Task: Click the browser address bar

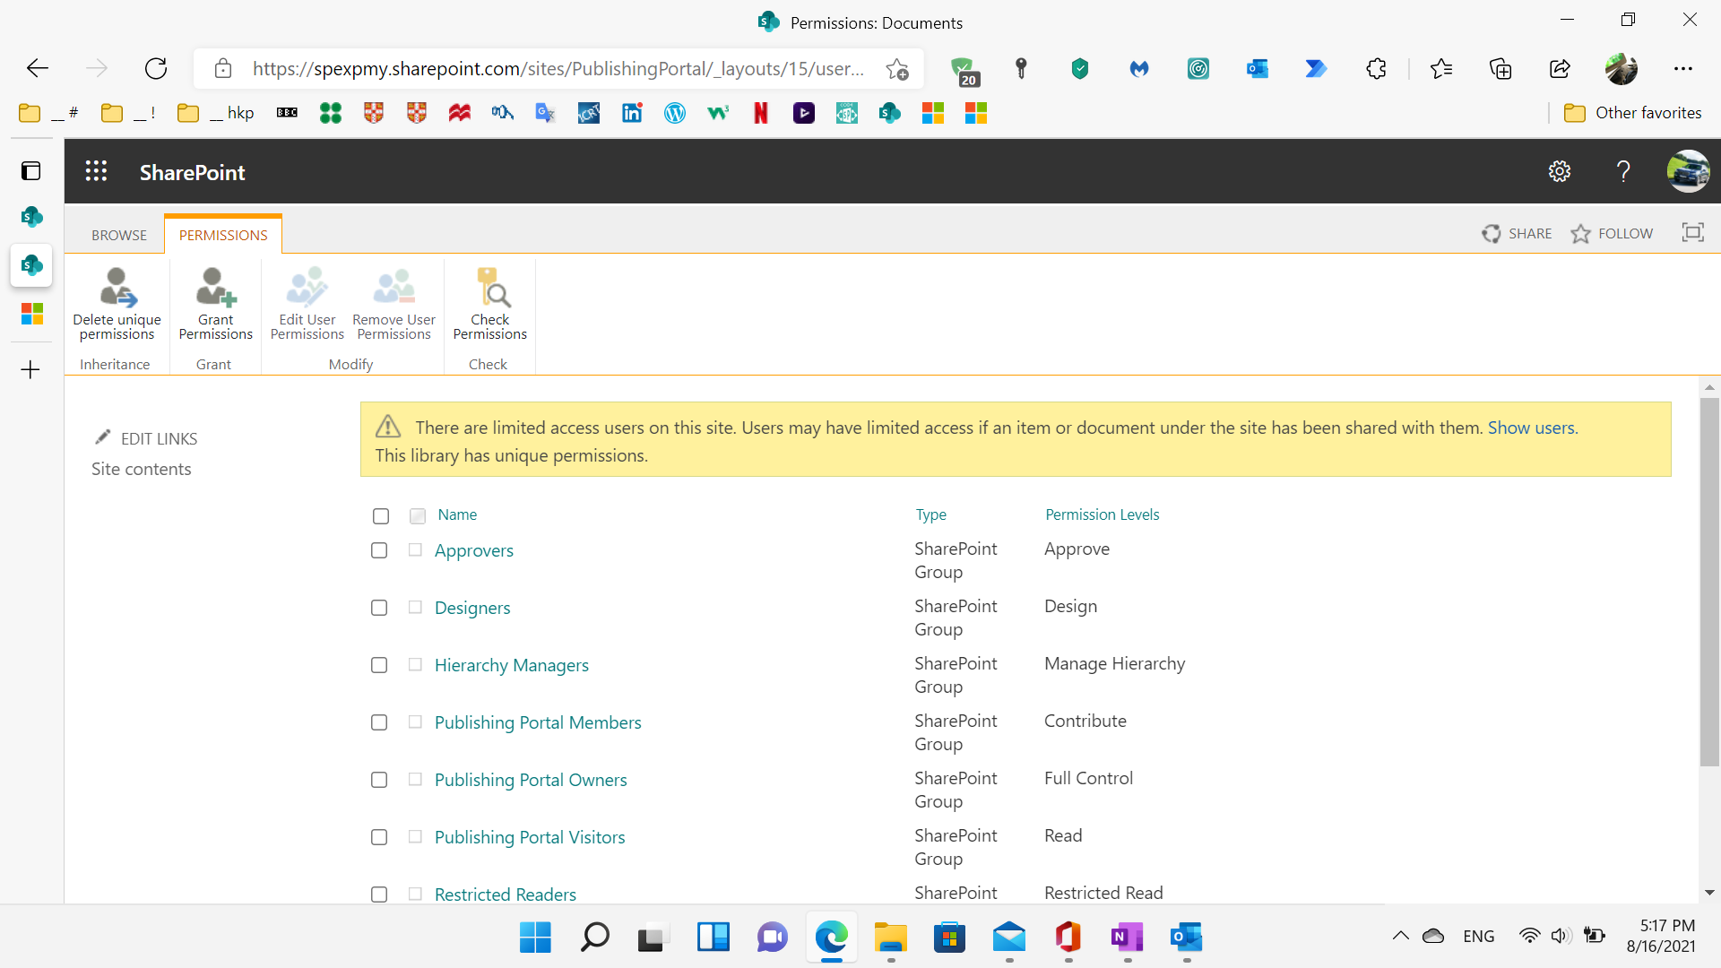Action: point(557,68)
